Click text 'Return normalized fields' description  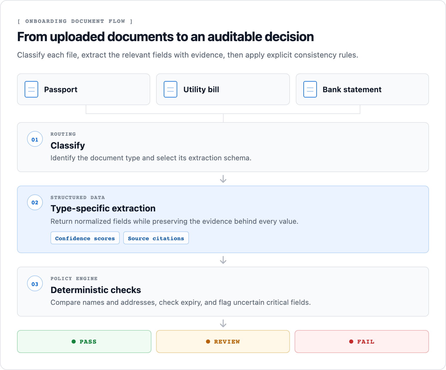click(x=174, y=221)
